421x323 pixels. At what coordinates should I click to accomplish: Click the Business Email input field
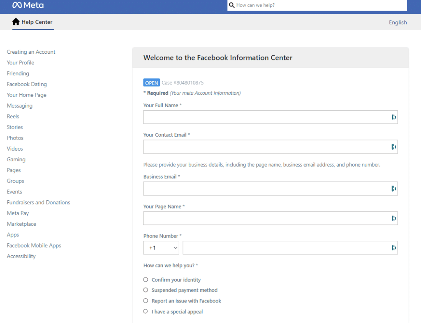coord(271,189)
